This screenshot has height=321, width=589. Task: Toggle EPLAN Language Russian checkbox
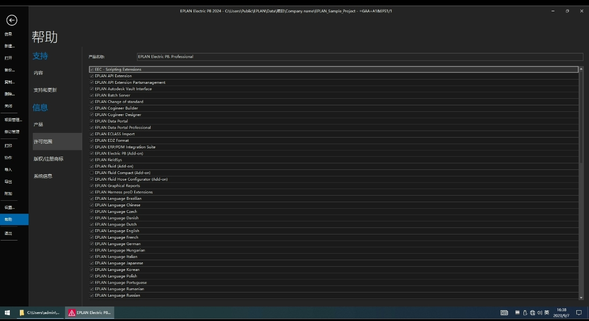tap(92, 295)
